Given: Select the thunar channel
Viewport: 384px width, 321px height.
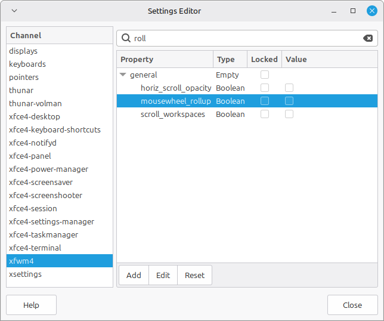Looking at the screenshot, I should coord(21,90).
